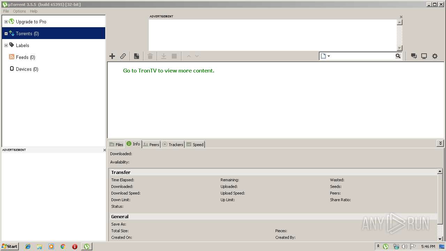
Task: Close the top advertisement banner
Action: pos(401,17)
